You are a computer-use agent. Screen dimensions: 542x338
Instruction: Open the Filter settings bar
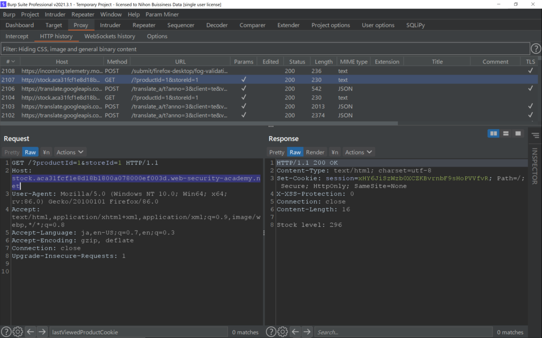[x=265, y=49]
